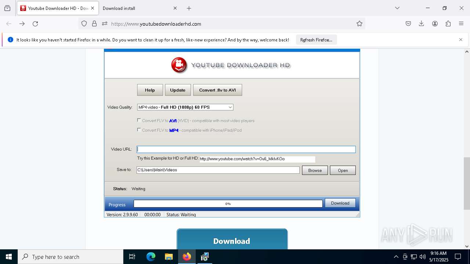
Task: Click the site security padlock icon
Action: pyautogui.click(x=94, y=23)
